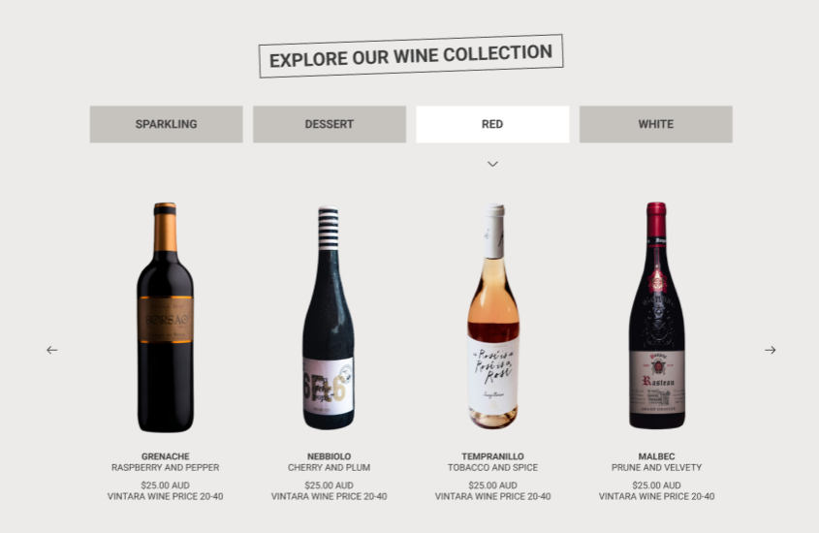Click the next arrow in wine carousel
Image resolution: width=819 pixels, height=533 pixels.
(x=770, y=350)
